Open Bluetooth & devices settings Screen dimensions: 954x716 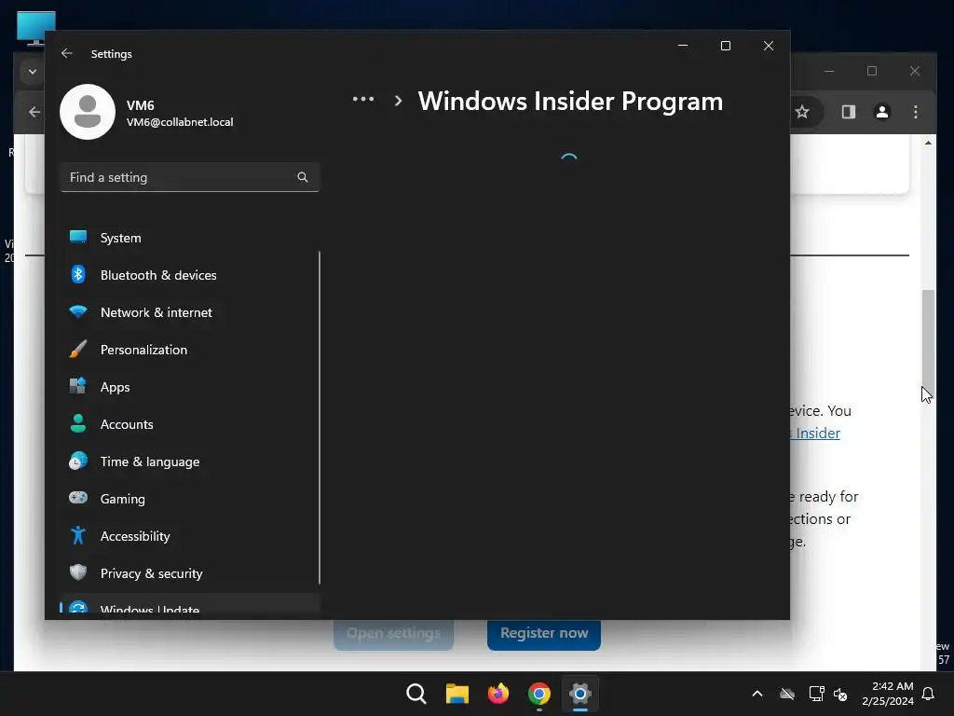(189, 275)
